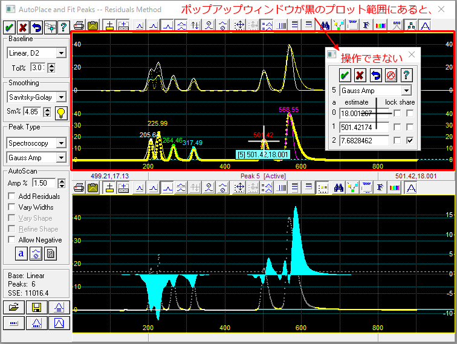Click the green checkmark OK icon in main toolbar
Image resolution: width=457 pixels, height=344 pixels.
(x=10, y=27)
